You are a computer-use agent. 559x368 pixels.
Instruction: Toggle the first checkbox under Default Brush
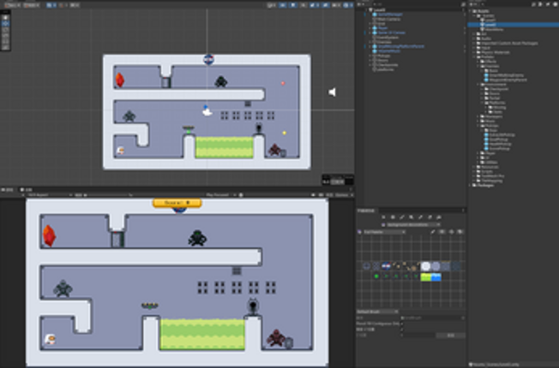[402, 323]
